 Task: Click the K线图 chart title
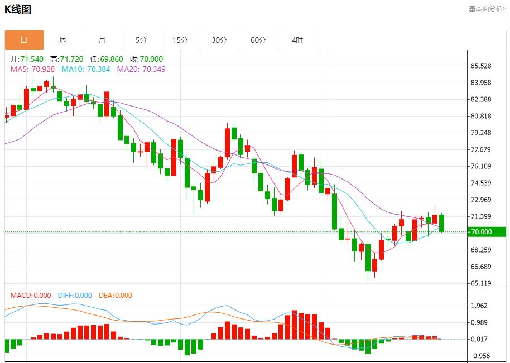click(x=18, y=9)
